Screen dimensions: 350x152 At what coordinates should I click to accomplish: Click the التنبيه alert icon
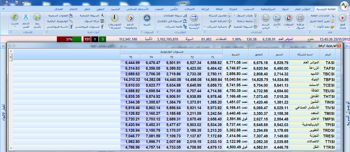tap(147, 18)
